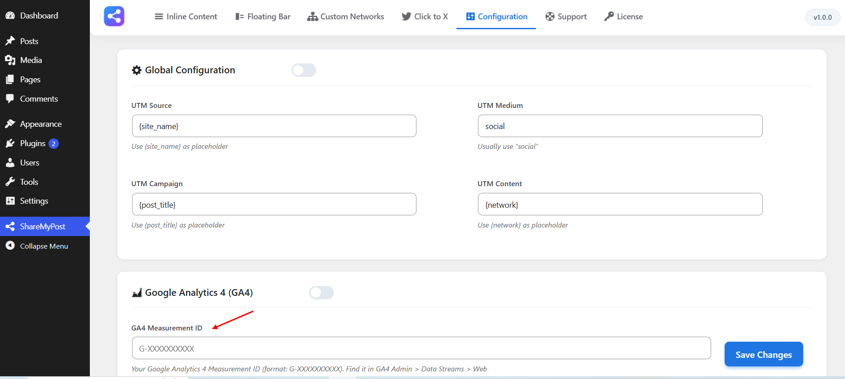Click the Save Changes button
Image resolution: width=845 pixels, height=379 pixels.
pyautogui.click(x=764, y=354)
